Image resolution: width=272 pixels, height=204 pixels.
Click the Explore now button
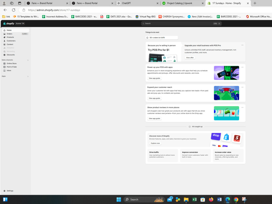tap(155, 143)
